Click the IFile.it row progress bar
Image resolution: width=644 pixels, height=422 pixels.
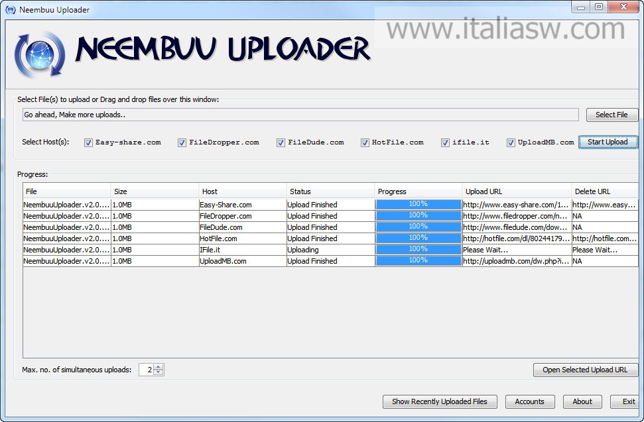(419, 249)
